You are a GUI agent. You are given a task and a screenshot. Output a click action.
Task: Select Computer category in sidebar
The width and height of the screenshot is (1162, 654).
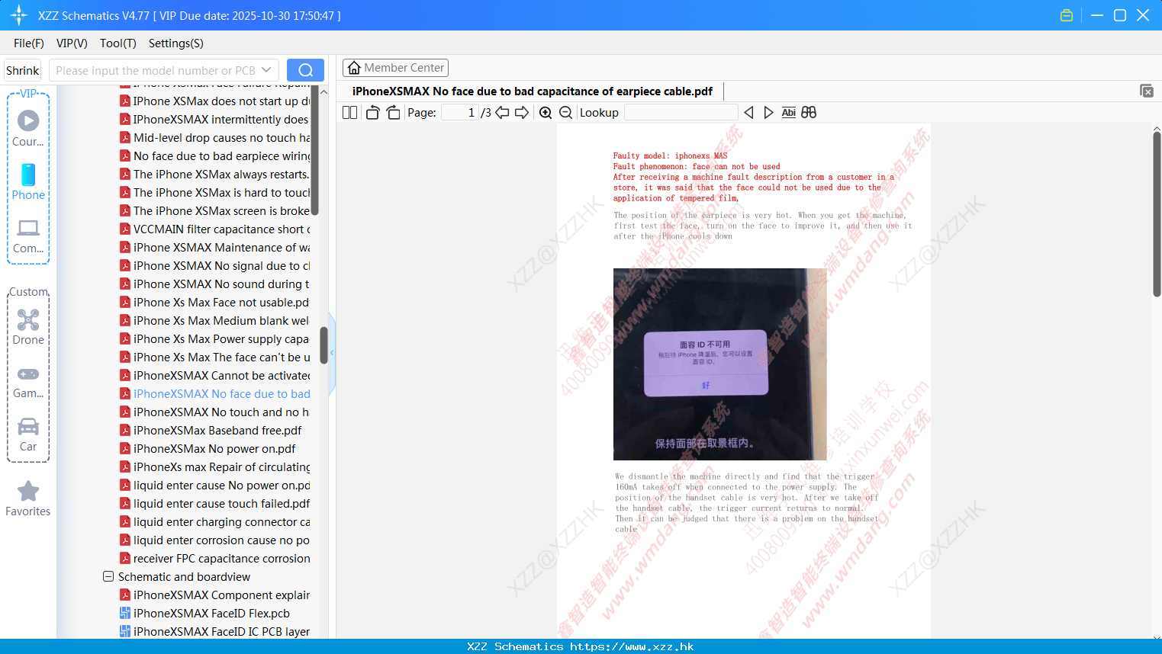(28, 236)
